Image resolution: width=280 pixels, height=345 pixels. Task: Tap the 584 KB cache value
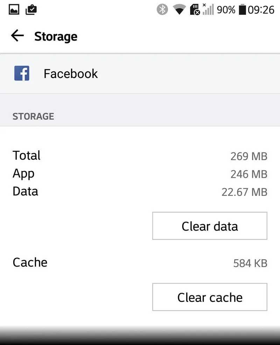pos(250,263)
